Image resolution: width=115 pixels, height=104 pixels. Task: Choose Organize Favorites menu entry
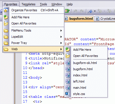click(x=33, y=10)
